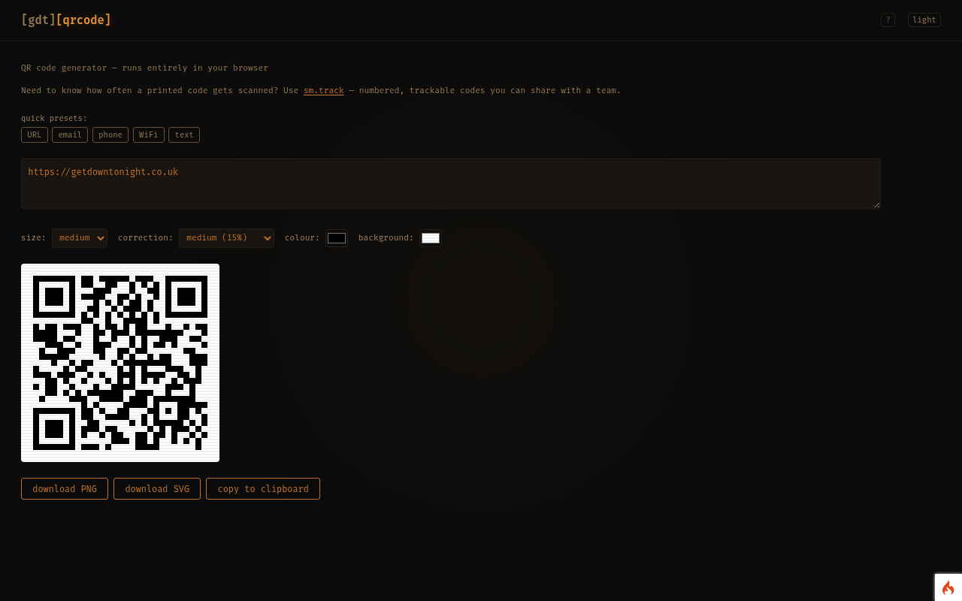Focus the QR content text area
The height and width of the screenshot is (601, 962).
(451, 183)
